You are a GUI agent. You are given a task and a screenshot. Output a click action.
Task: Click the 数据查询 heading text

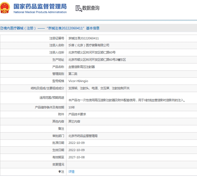[90, 8]
